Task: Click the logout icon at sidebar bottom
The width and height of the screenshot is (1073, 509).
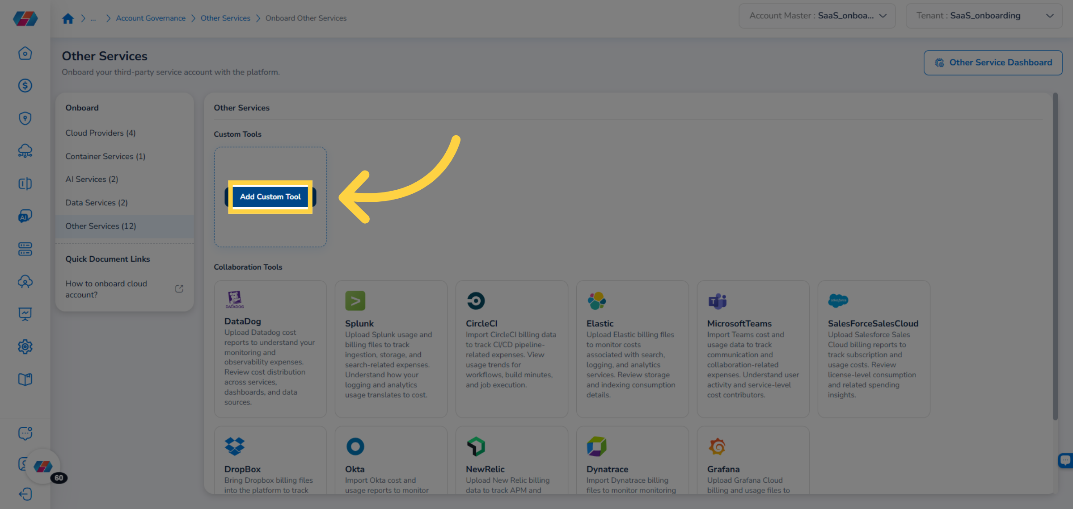Action: (x=25, y=494)
